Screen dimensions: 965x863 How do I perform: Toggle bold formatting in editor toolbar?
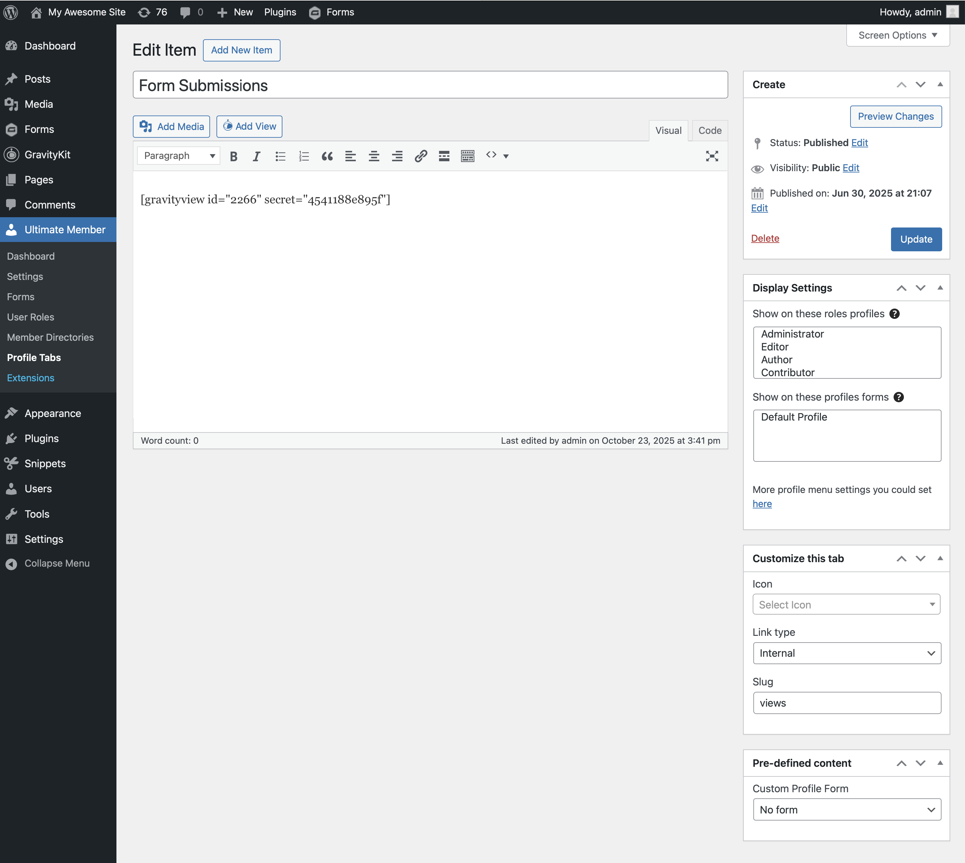[233, 156]
